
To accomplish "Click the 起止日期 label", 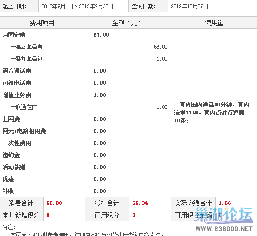I will click(14, 6).
